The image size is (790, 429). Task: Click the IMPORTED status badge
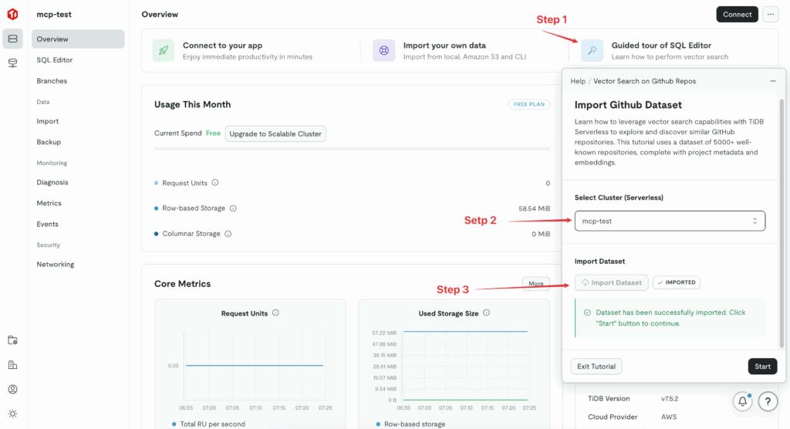(x=676, y=282)
